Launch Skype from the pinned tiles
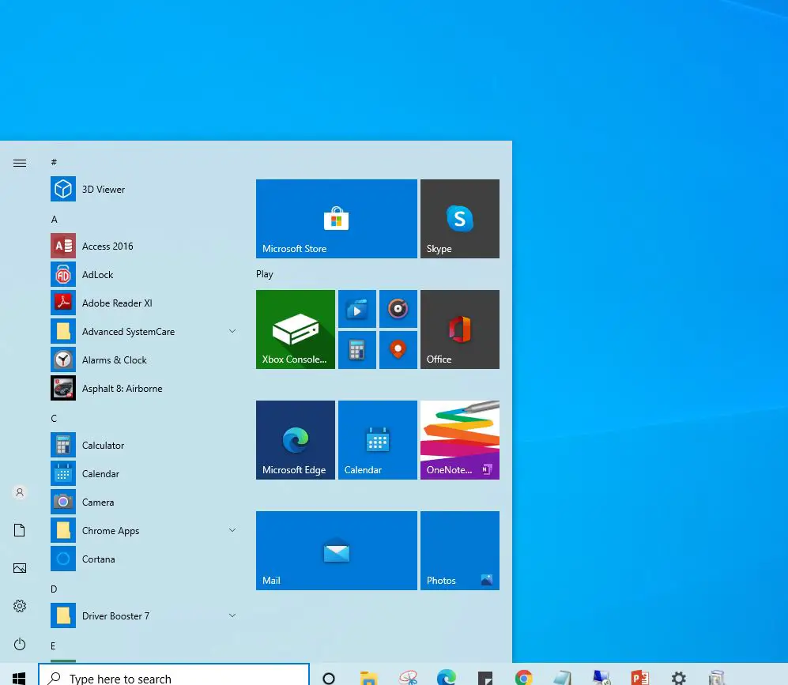Viewport: 788px width, 685px height. [459, 219]
